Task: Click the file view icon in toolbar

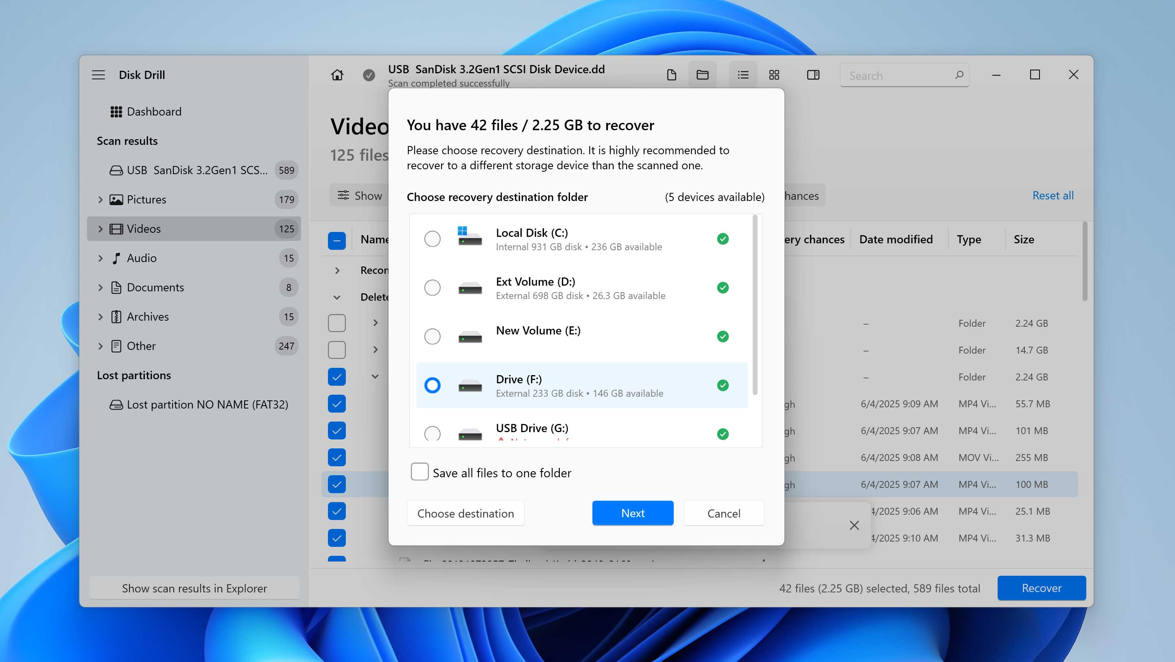Action: pyautogui.click(x=671, y=75)
